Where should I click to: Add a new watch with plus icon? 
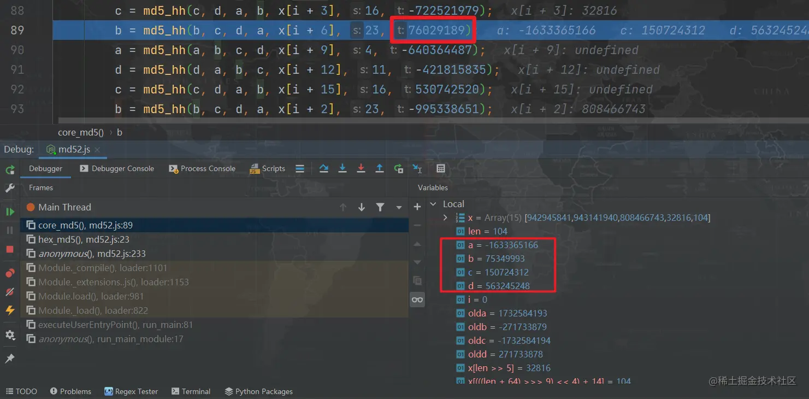pos(417,207)
